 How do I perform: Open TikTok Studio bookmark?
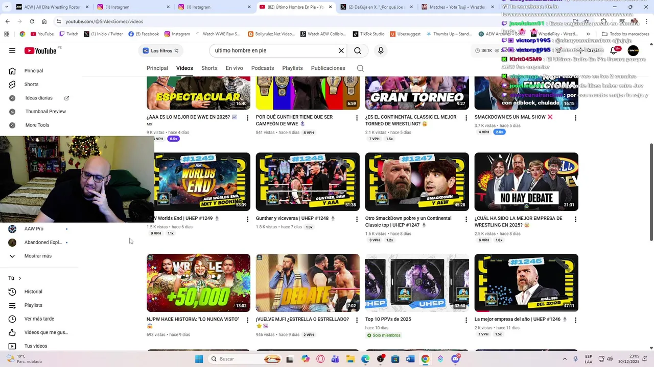pyautogui.click(x=368, y=34)
